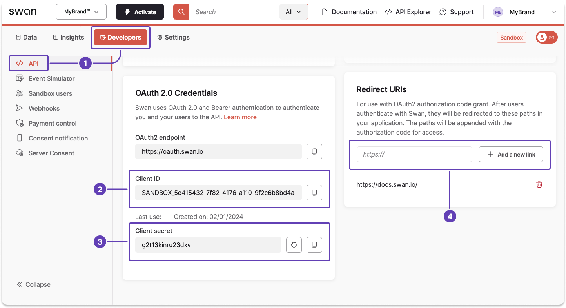
Task: Copy the OAuth2 endpoint URL
Action: [x=314, y=151]
